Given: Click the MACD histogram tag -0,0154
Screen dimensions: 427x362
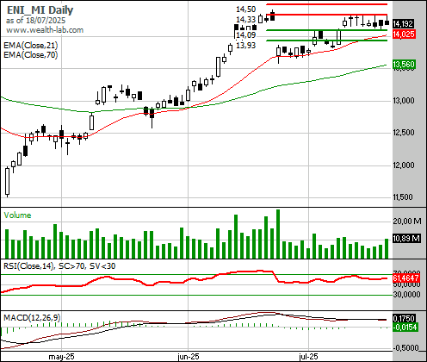Looking at the screenshot, I should tap(405, 327).
